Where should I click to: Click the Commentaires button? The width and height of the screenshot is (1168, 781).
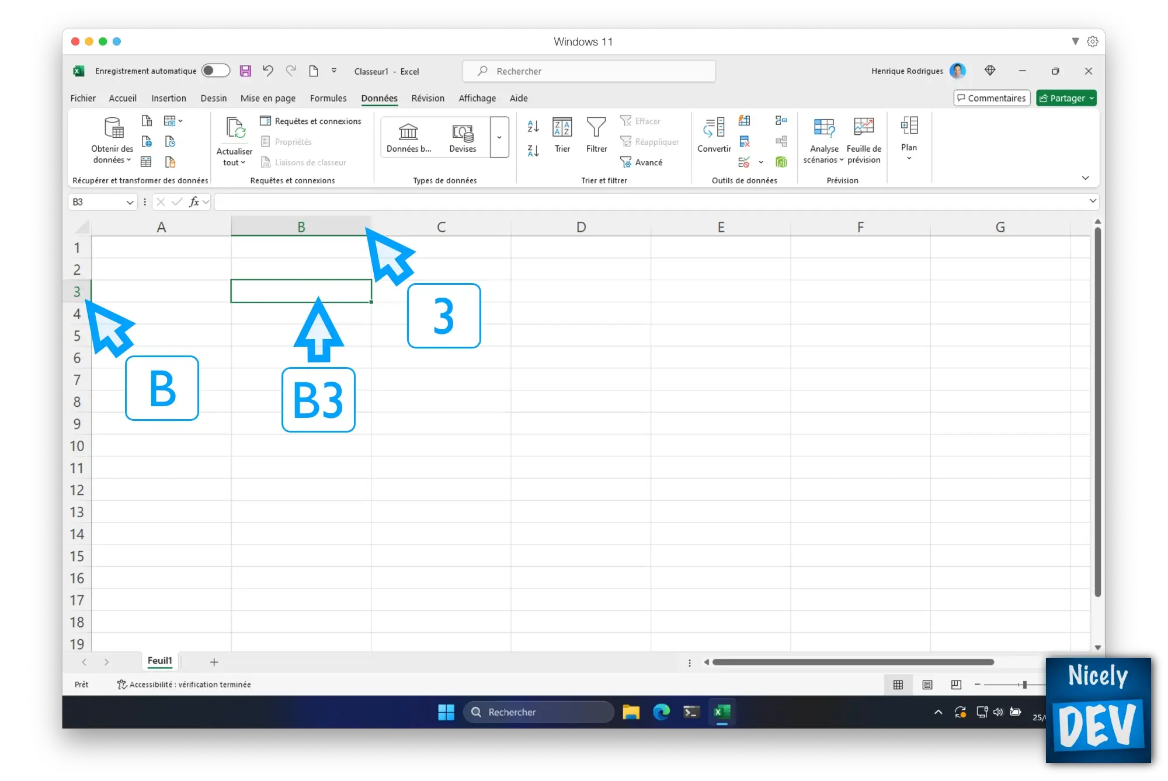pos(991,97)
